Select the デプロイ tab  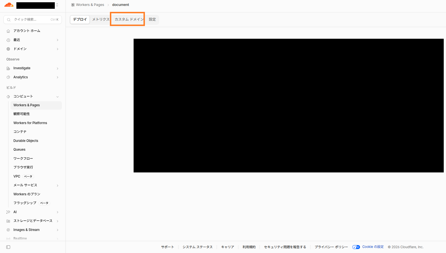click(80, 20)
